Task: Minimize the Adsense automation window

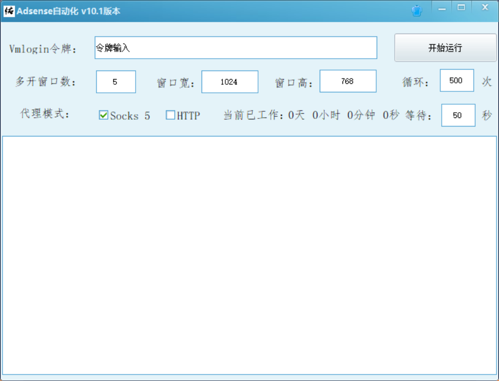Action: [442, 9]
